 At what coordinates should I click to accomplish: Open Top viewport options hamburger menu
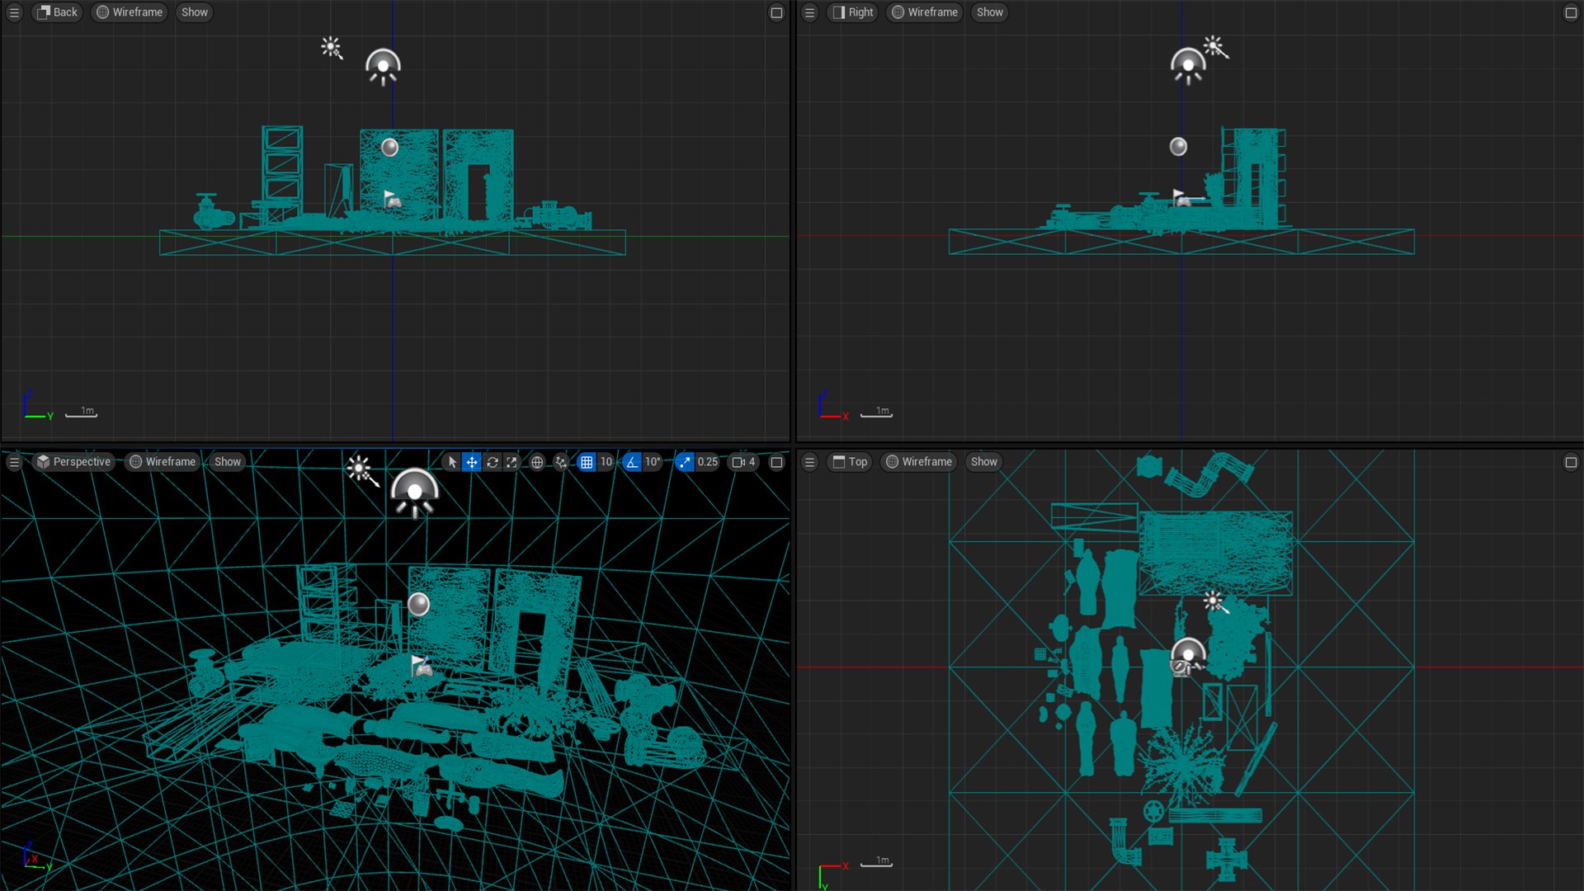[809, 462]
